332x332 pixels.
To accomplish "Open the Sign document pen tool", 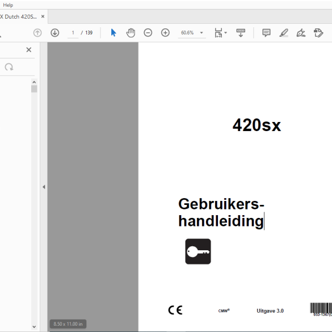I will click(x=301, y=33).
